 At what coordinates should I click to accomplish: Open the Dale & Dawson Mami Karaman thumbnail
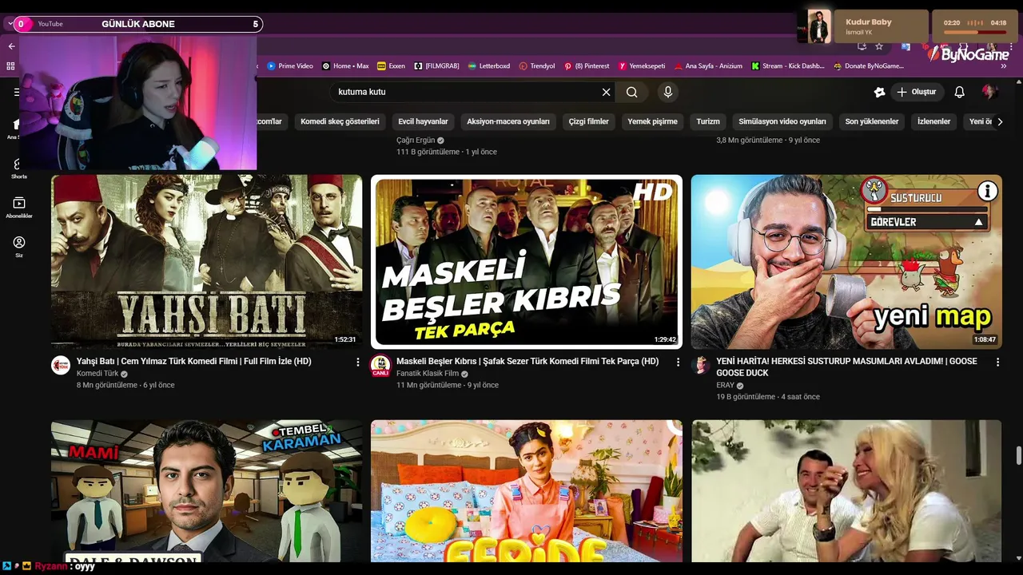pyautogui.click(x=207, y=491)
